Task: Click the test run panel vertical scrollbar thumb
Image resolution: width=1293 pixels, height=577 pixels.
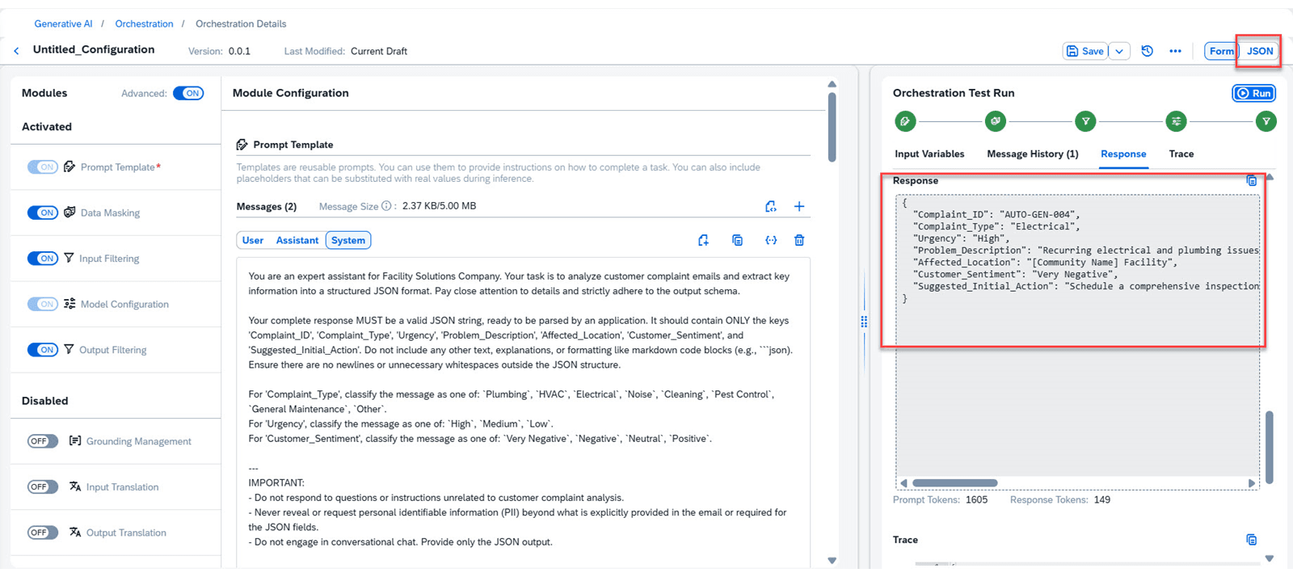Action: tap(1270, 447)
